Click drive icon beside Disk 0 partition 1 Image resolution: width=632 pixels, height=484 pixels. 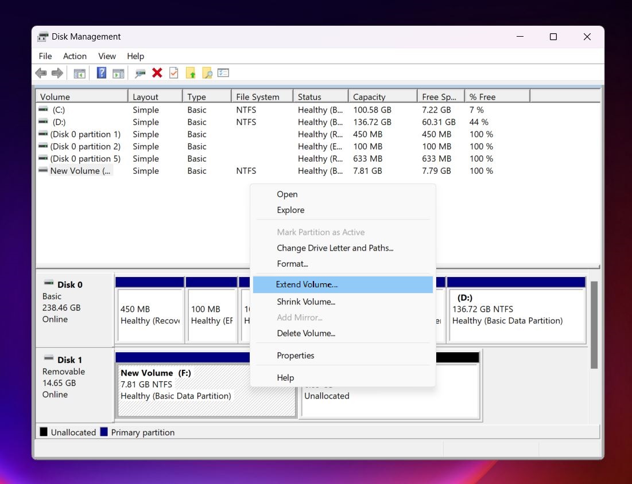tap(43, 133)
